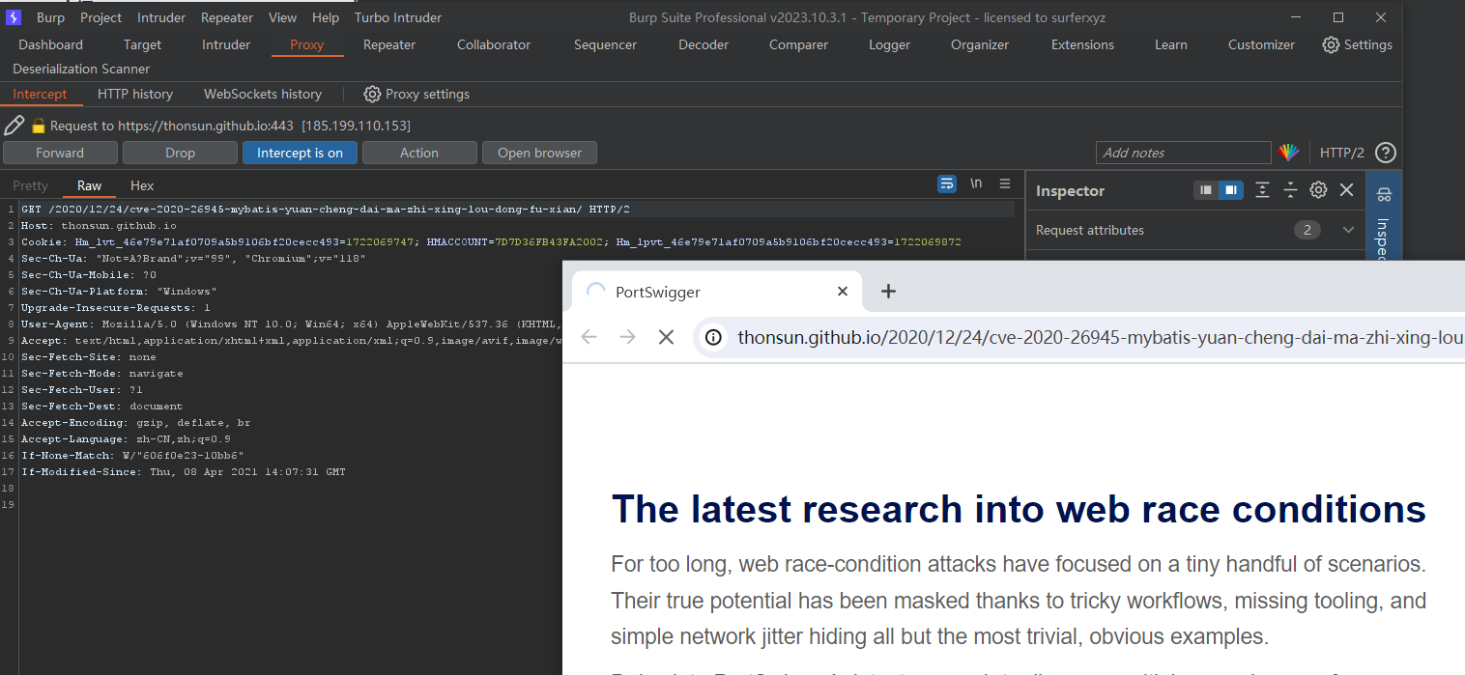Toggle the Intercept is on button
Screen dimensions: 1465x675
(x=300, y=153)
